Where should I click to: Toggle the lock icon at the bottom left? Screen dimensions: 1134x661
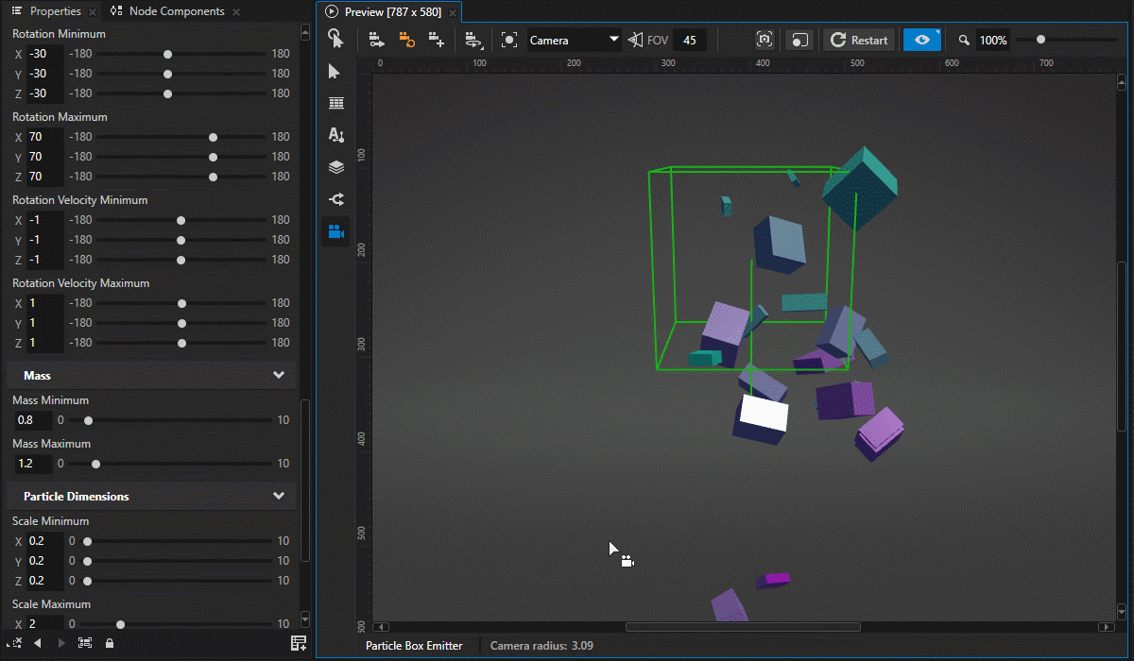pyautogui.click(x=109, y=642)
